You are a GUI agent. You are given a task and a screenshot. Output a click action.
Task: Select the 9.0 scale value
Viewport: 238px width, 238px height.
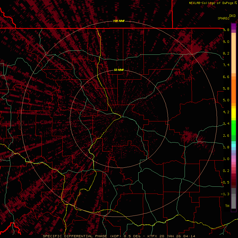click(x=226, y=42)
